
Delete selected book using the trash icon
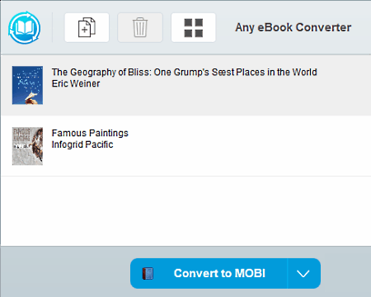(x=140, y=27)
